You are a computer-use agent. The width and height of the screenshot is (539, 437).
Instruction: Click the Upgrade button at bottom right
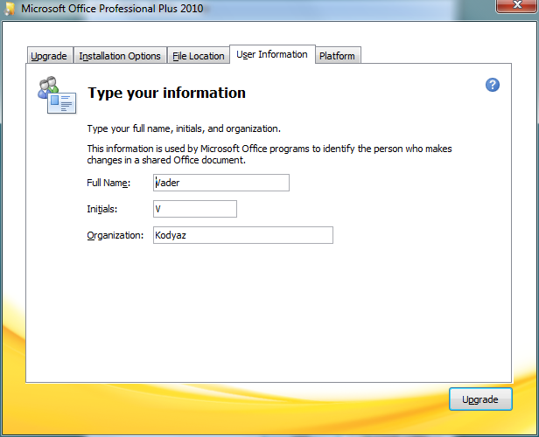click(x=480, y=399)
